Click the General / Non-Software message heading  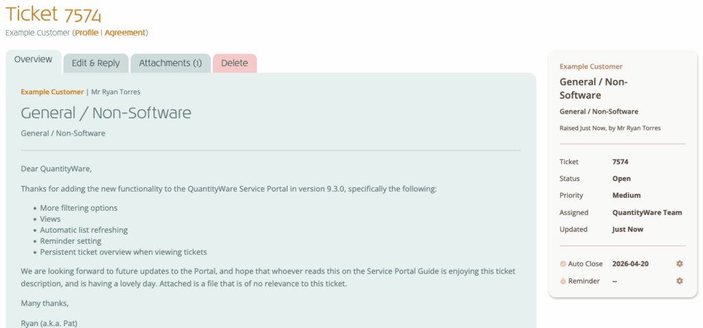(106, 113)
